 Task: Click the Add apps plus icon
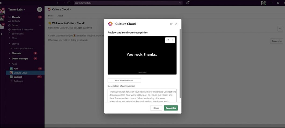tap(11, 81)
